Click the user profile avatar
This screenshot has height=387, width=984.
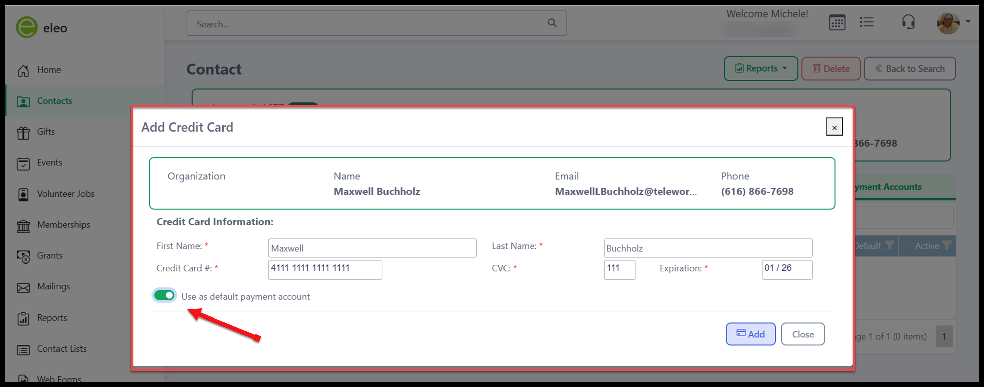948,23
